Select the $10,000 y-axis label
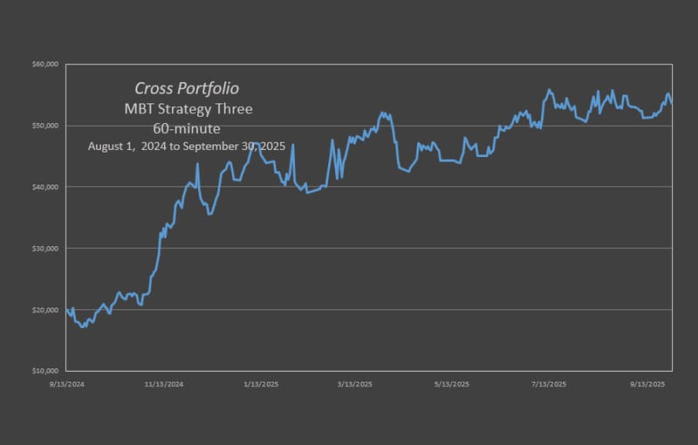The image size is (698, 445). coord(44,371)
